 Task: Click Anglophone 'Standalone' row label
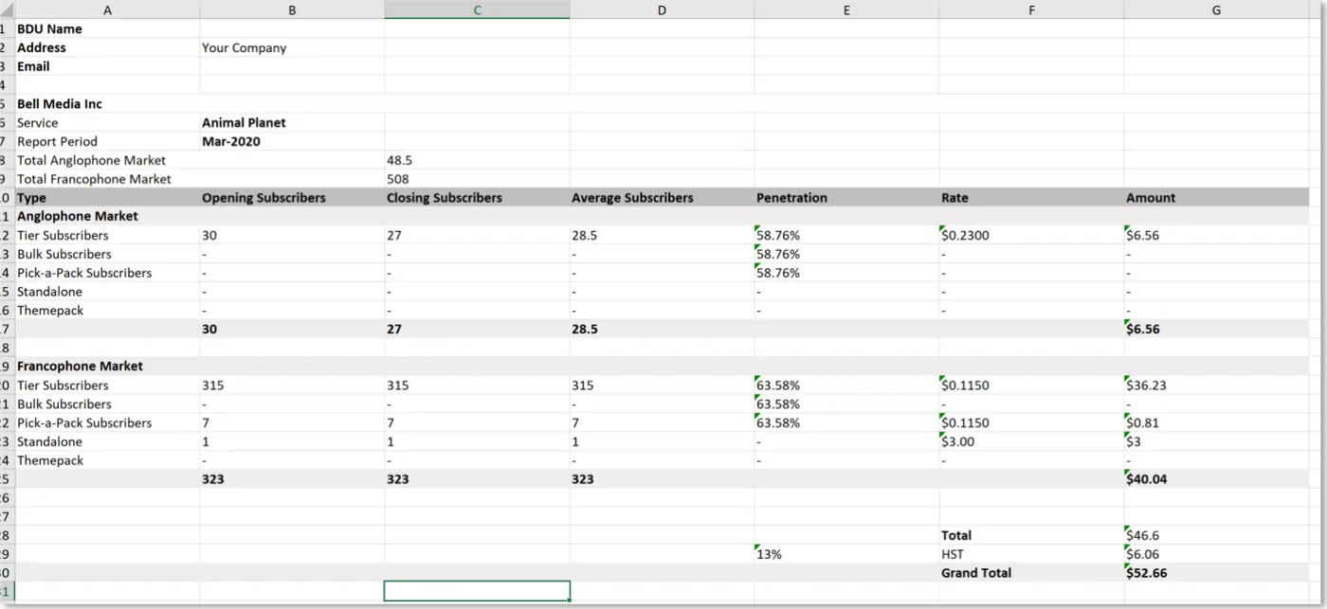[107, 292]
